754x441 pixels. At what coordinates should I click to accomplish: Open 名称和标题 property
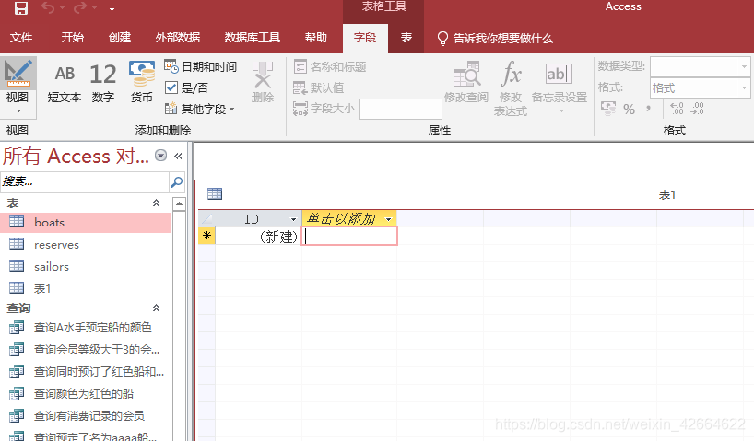click(330, 67)
